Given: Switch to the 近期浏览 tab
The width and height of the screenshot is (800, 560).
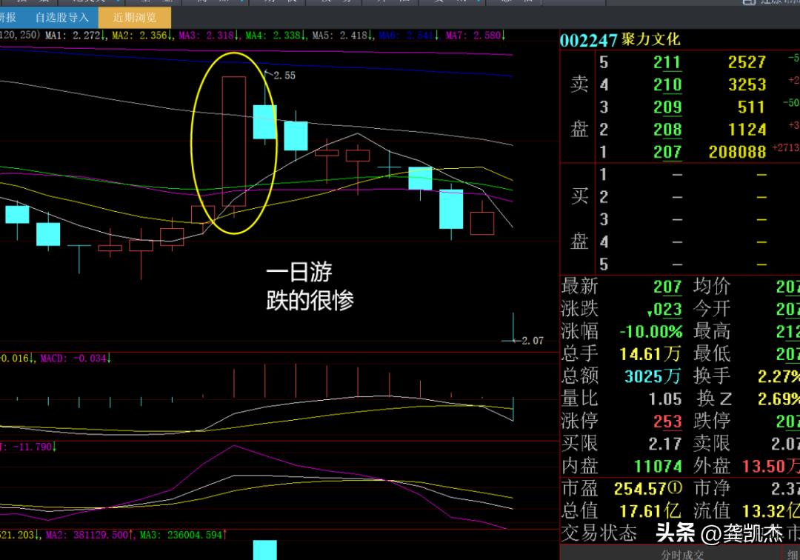Looking at the screenshot, I should 135,17.
